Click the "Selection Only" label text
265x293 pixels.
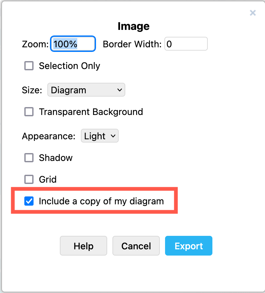coord(69,66)
